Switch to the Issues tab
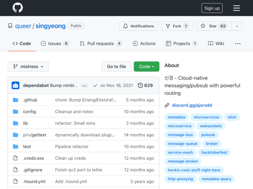This screenshot has height=189, width=253. tap(55, 44)
